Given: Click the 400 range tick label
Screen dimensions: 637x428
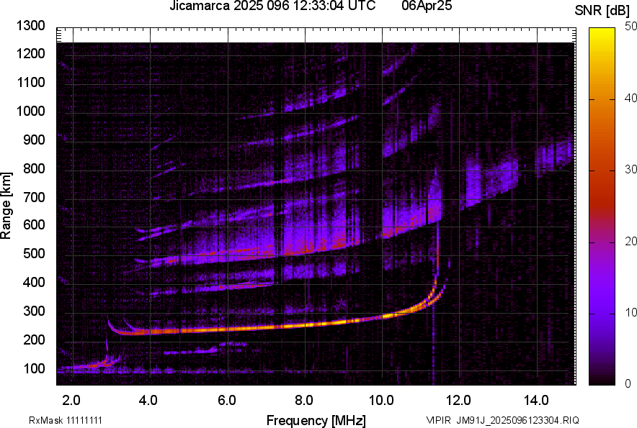Looking at the screenshot, I should coord(34,282).
